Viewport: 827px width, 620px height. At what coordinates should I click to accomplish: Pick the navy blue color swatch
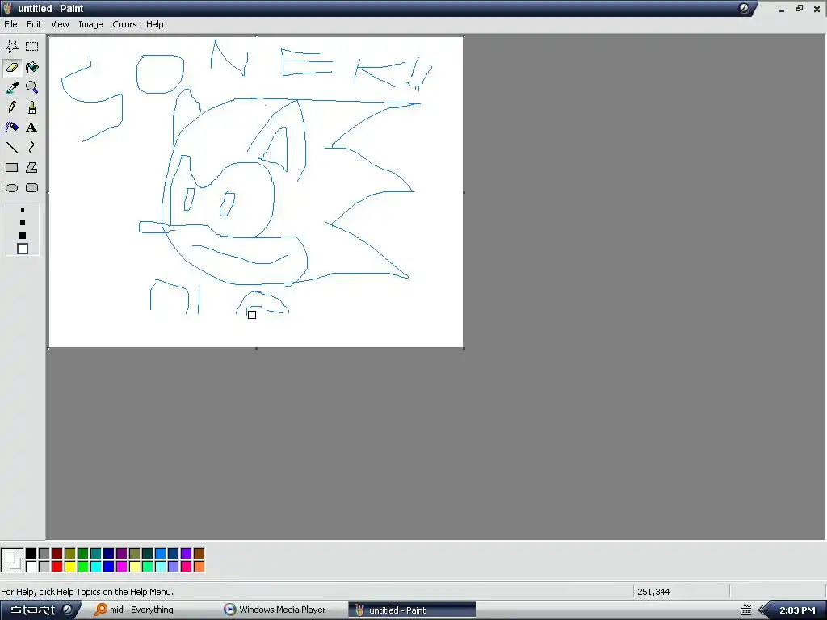(x=109, y=553)
